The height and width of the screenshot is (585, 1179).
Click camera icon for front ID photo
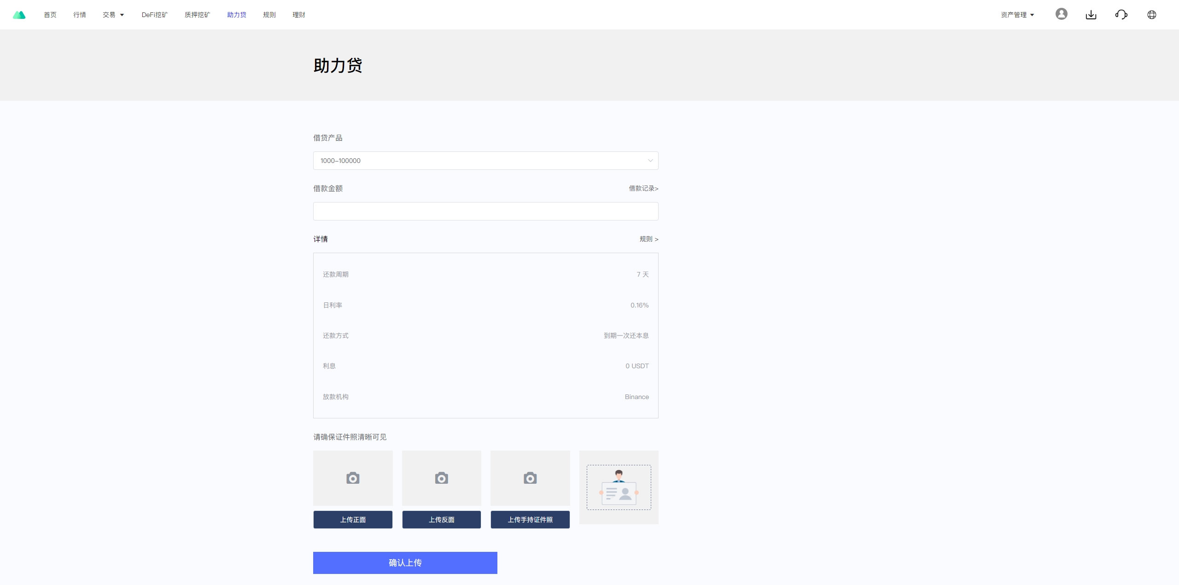tap(353, 478)
